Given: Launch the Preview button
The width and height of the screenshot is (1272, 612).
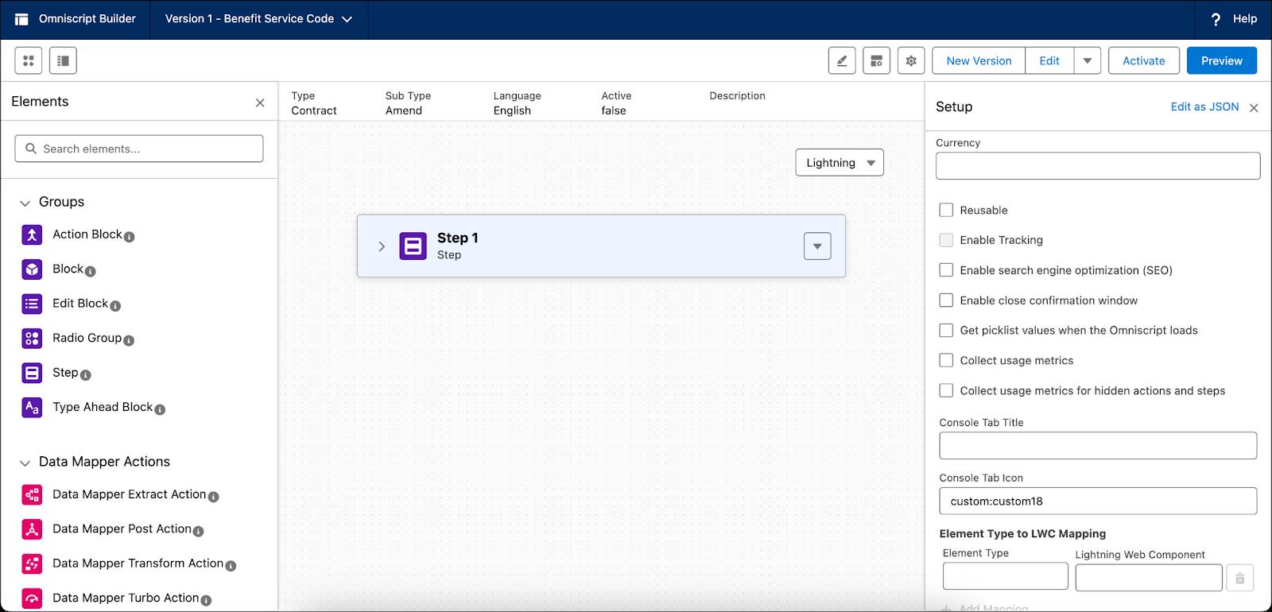Looking at the screenshot, I should [x=1222, y=60].
